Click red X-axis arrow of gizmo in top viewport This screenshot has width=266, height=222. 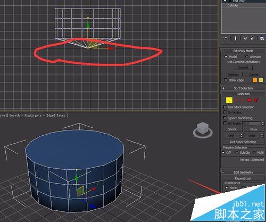[x=111, y=48]
